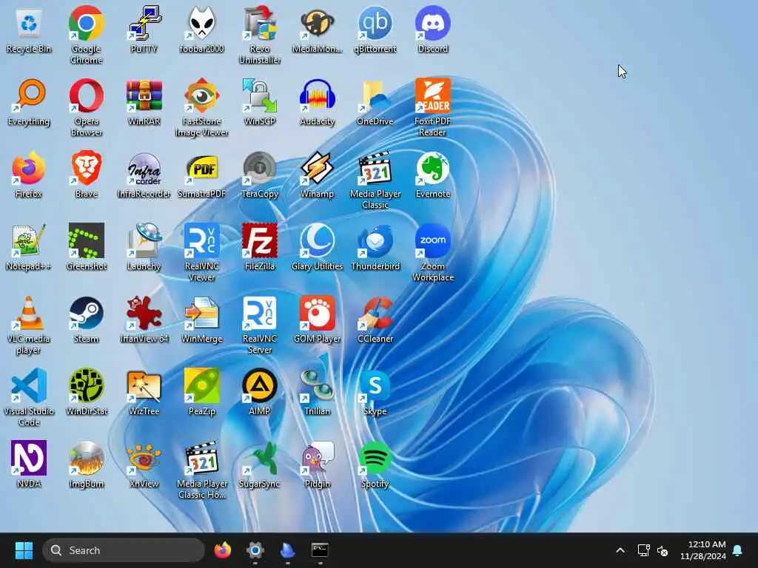Open Firefox from the taskbar
The height and width of the screenshot is (568, 758).
point(222,550)
